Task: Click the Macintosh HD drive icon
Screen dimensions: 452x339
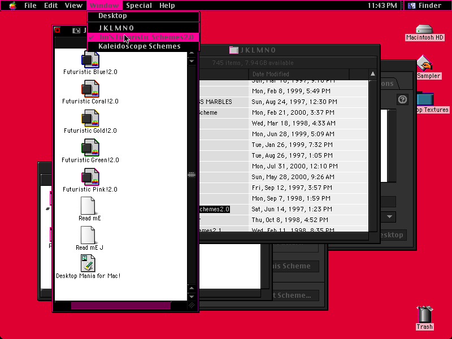Action: click(424, 29)
